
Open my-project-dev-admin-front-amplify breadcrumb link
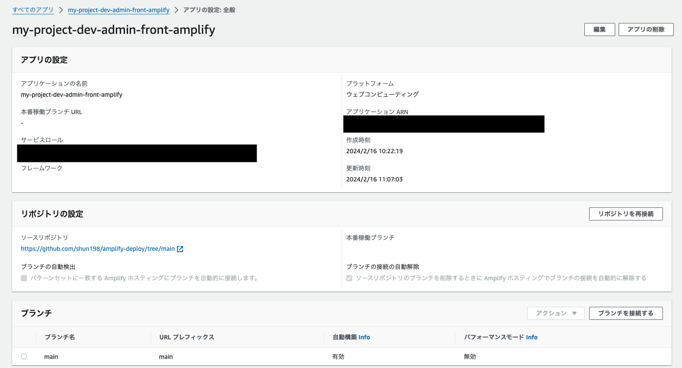pyautogui.click(x=118, y=10)
